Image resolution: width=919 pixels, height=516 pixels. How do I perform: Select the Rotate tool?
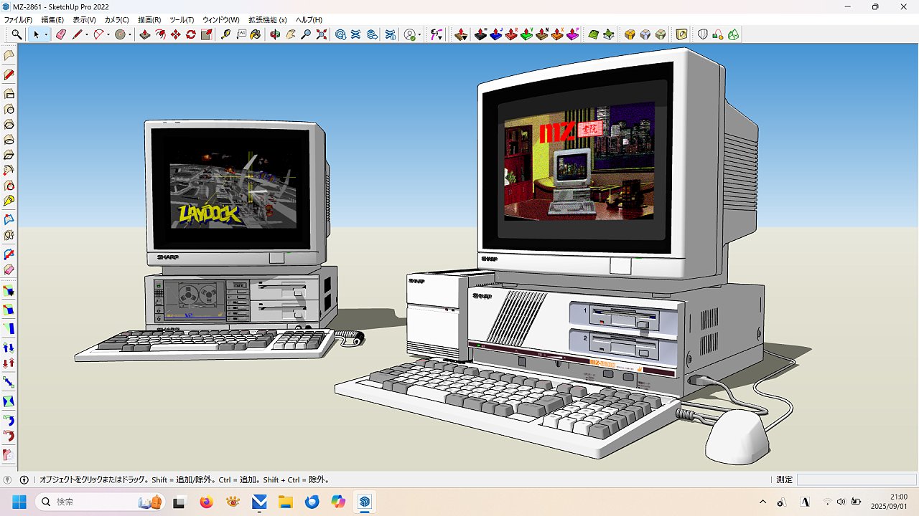(191, 34)
